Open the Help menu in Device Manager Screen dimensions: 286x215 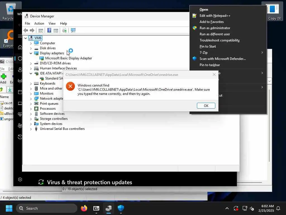[63, 24]
